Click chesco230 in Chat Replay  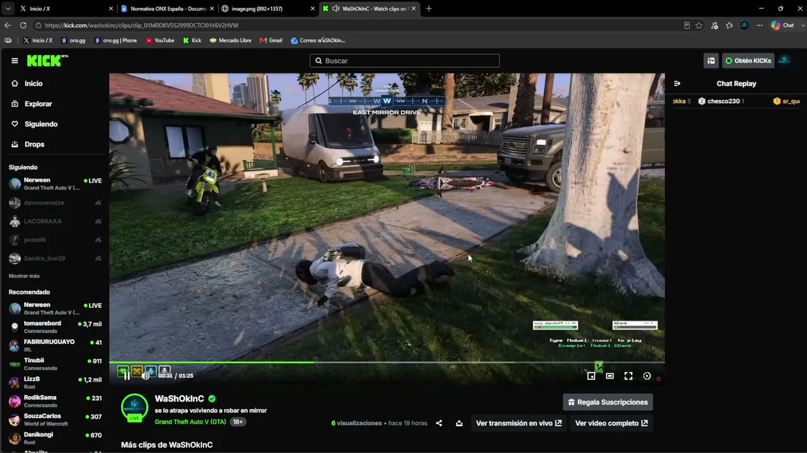[723, 101]
